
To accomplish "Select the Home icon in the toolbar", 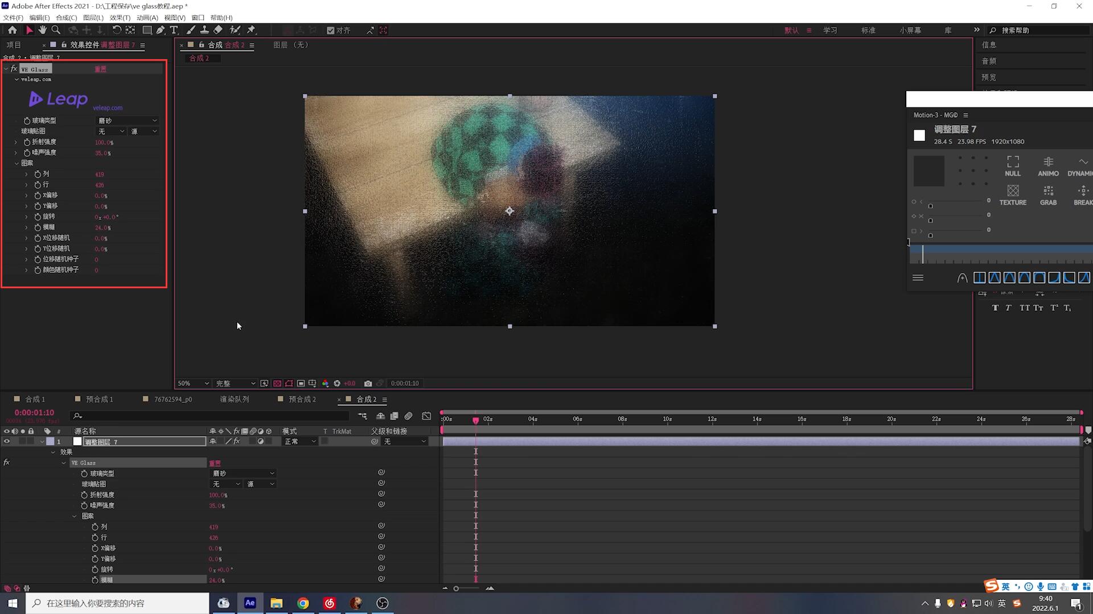I will pos(12,30).
